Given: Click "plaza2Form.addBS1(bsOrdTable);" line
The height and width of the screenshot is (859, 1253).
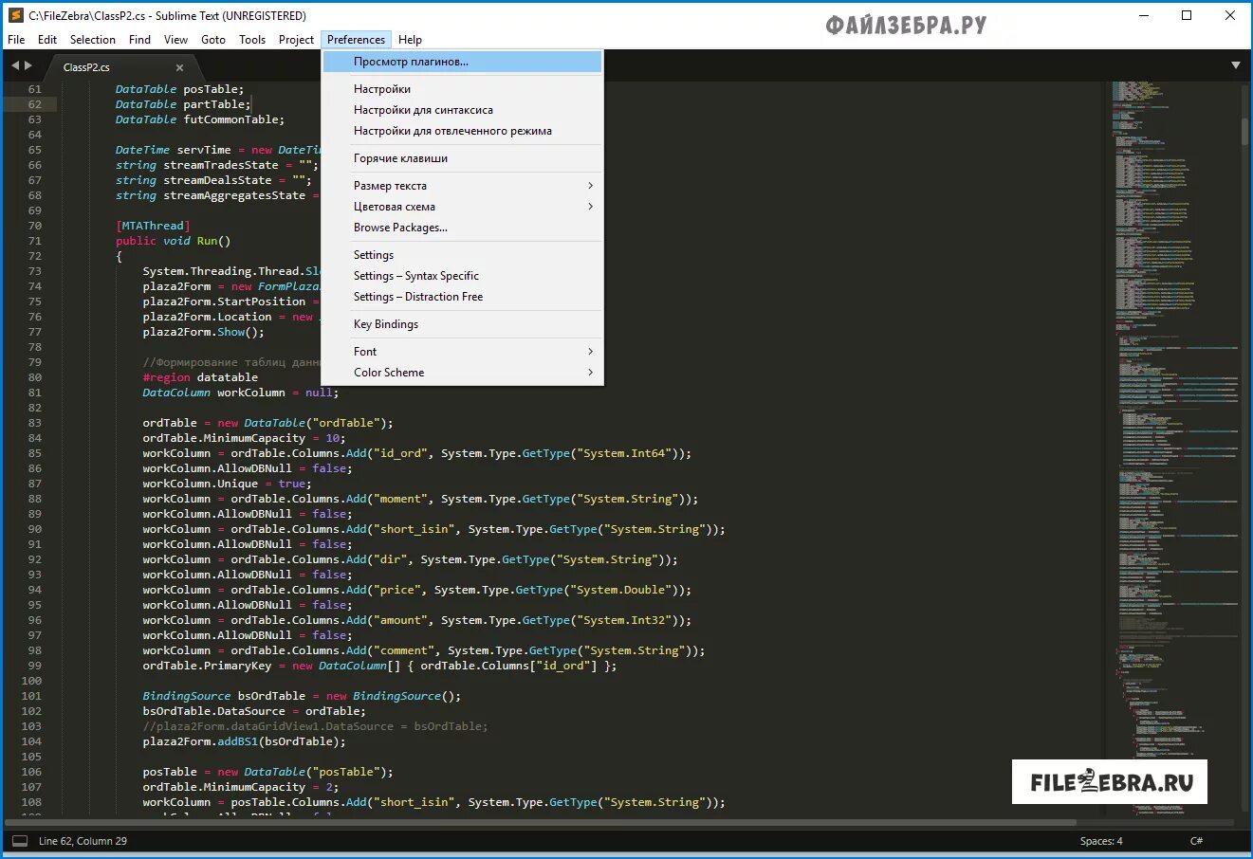Looking at the screenshot, I should click(x=244, y=741).
